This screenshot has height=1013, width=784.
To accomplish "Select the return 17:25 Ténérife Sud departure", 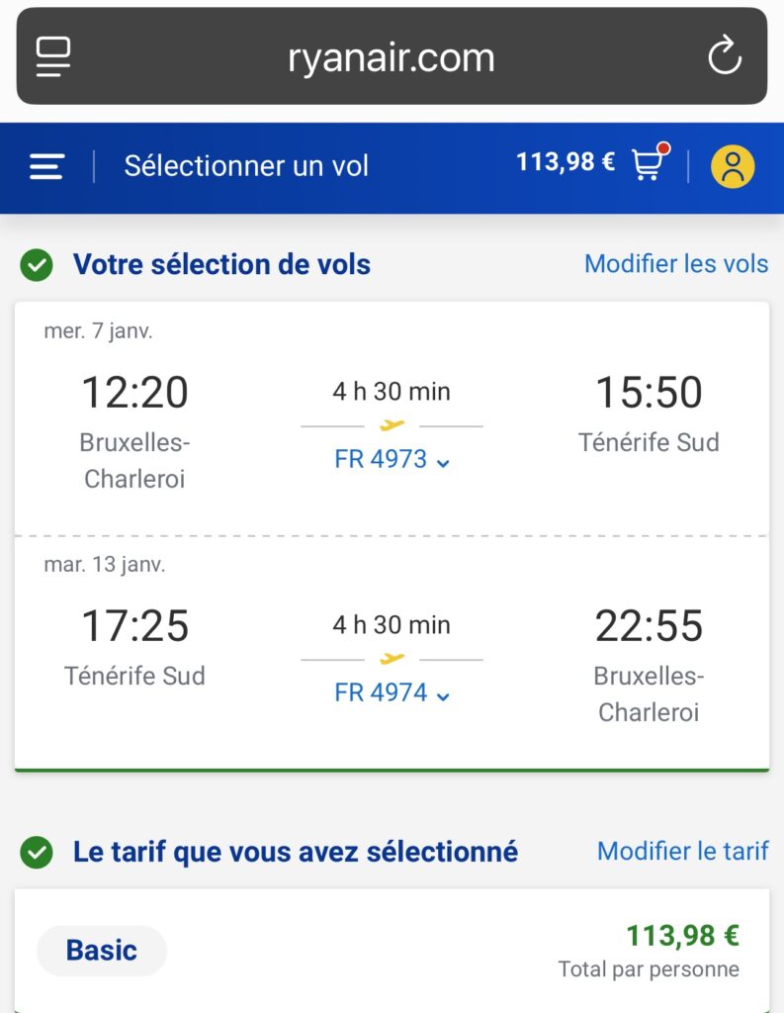I will pyautogui.click(x=134, y=646).
